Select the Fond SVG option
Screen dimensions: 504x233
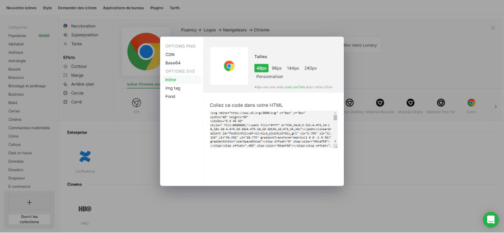click(170, 97)
